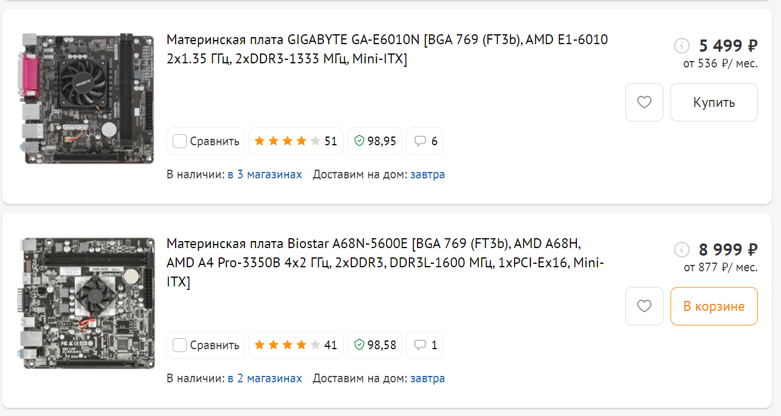Click the В корзине button for Biostar
This screenshot has height=416, width=781.
click(714, 306)
